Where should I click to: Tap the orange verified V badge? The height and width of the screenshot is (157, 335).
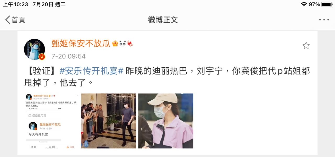pos(42,57)
